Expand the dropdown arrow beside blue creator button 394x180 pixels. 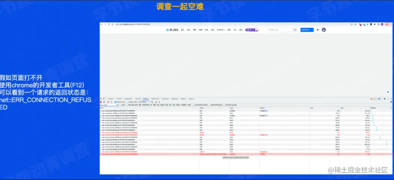[313, 30]
